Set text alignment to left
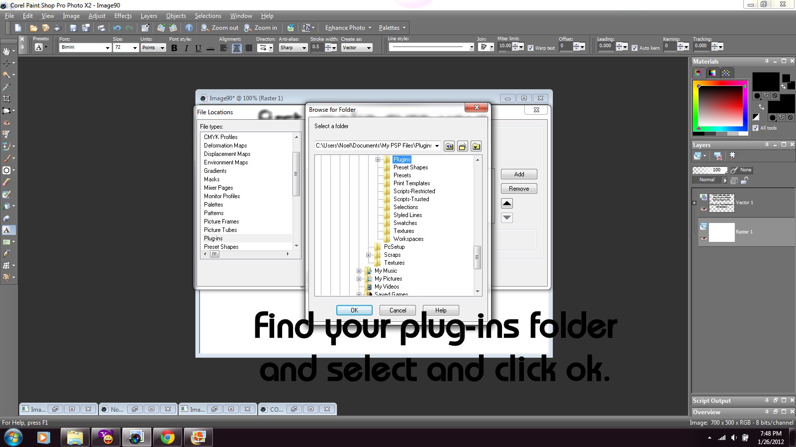Screen dimensions: 796x447 [224, 48]
